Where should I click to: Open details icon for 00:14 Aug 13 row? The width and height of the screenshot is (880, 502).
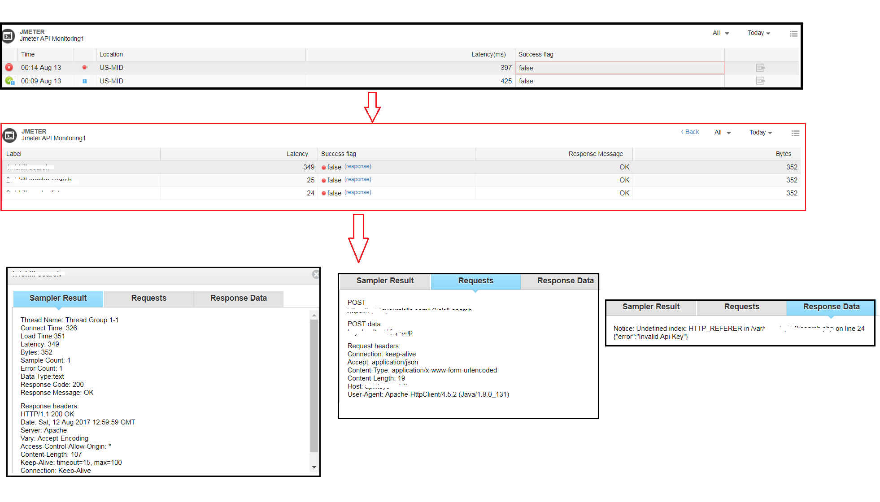[x=760, y=68]
